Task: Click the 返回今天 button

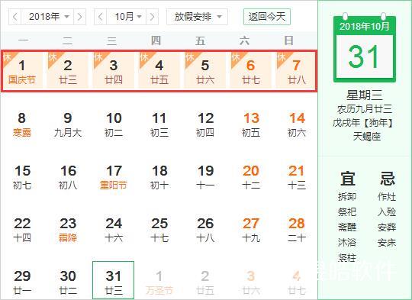Action: 267,17
